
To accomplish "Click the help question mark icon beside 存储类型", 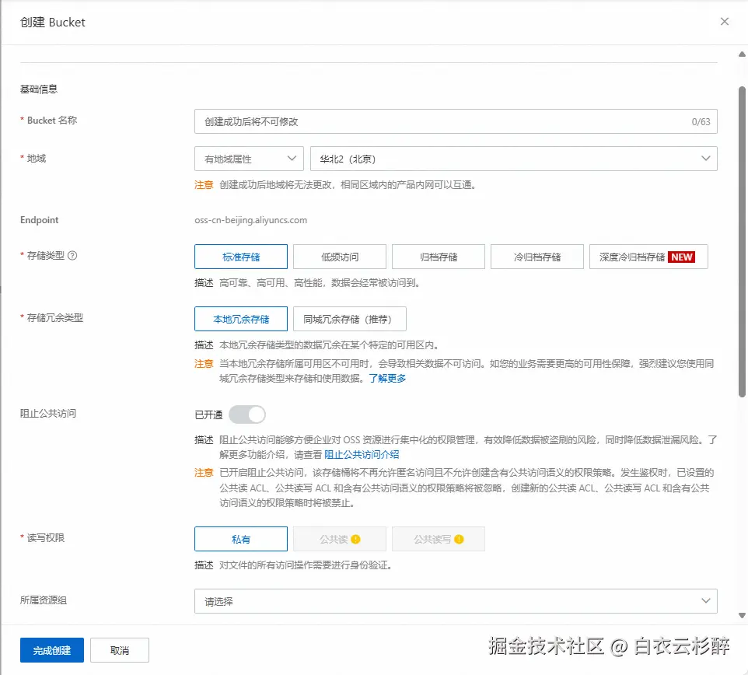I will tap(72, 256).
